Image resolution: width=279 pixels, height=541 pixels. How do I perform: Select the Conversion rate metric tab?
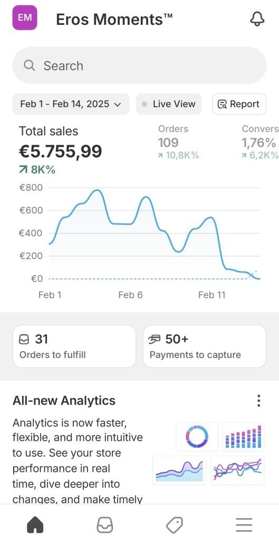[x=259, y=142]
